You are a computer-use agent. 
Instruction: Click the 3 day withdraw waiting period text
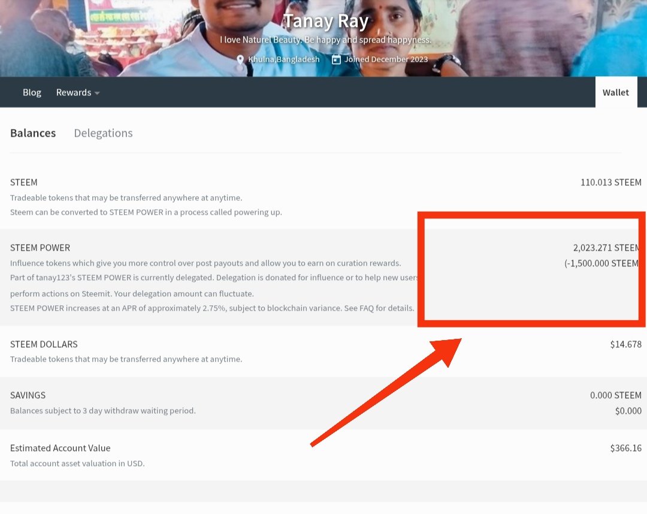pos(103,411)
